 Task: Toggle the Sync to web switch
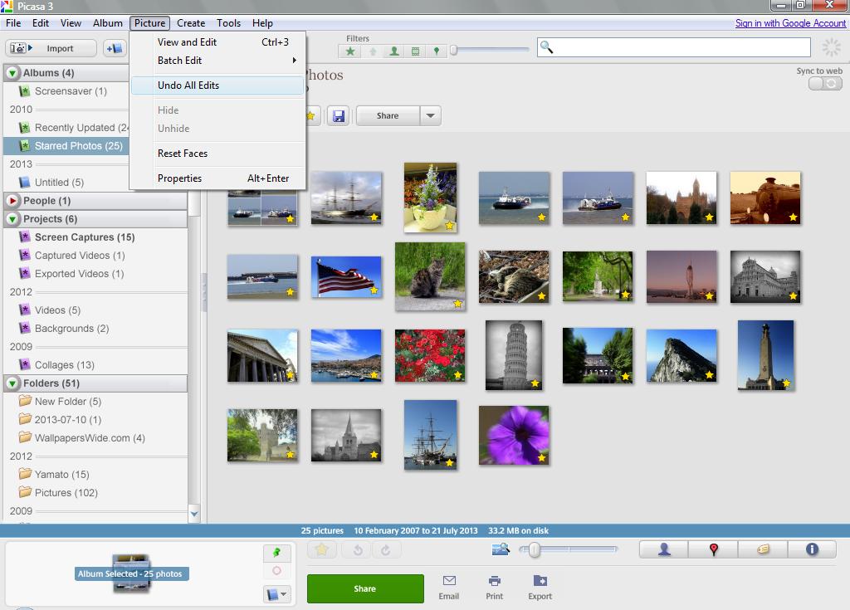click(x=825, y=84)
